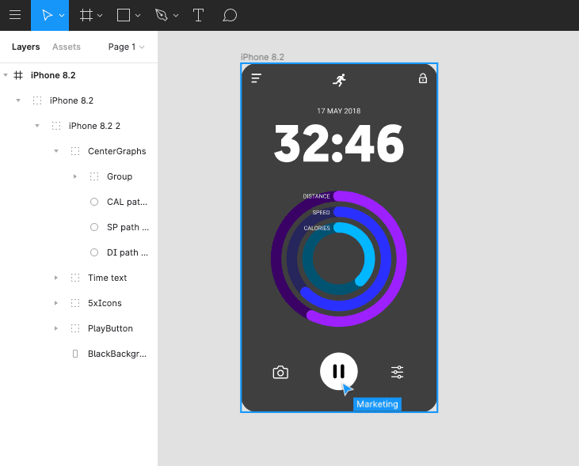
Task: Switch to the Layers tab
Action: [25, 47]
